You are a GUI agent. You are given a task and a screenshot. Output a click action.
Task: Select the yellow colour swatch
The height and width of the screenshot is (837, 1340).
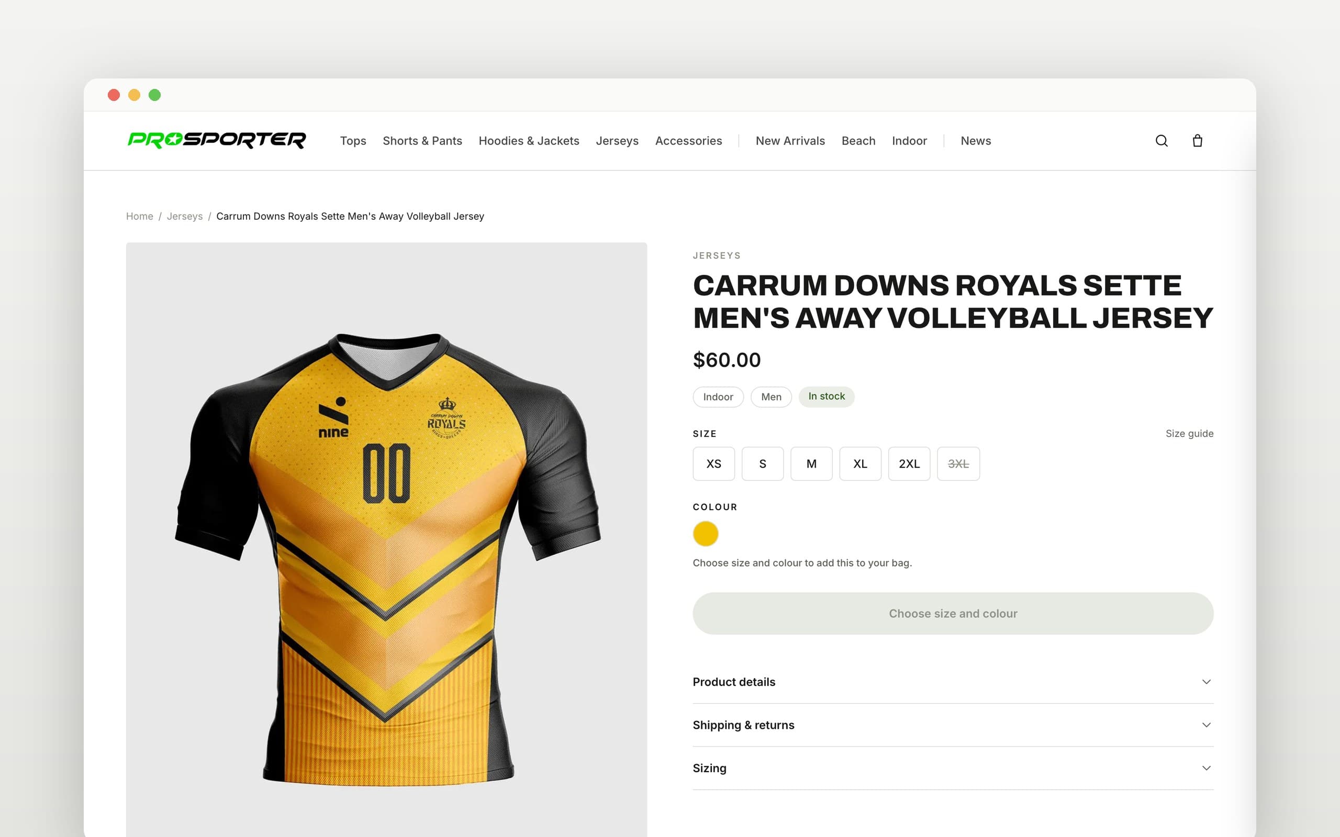[706, 534]
